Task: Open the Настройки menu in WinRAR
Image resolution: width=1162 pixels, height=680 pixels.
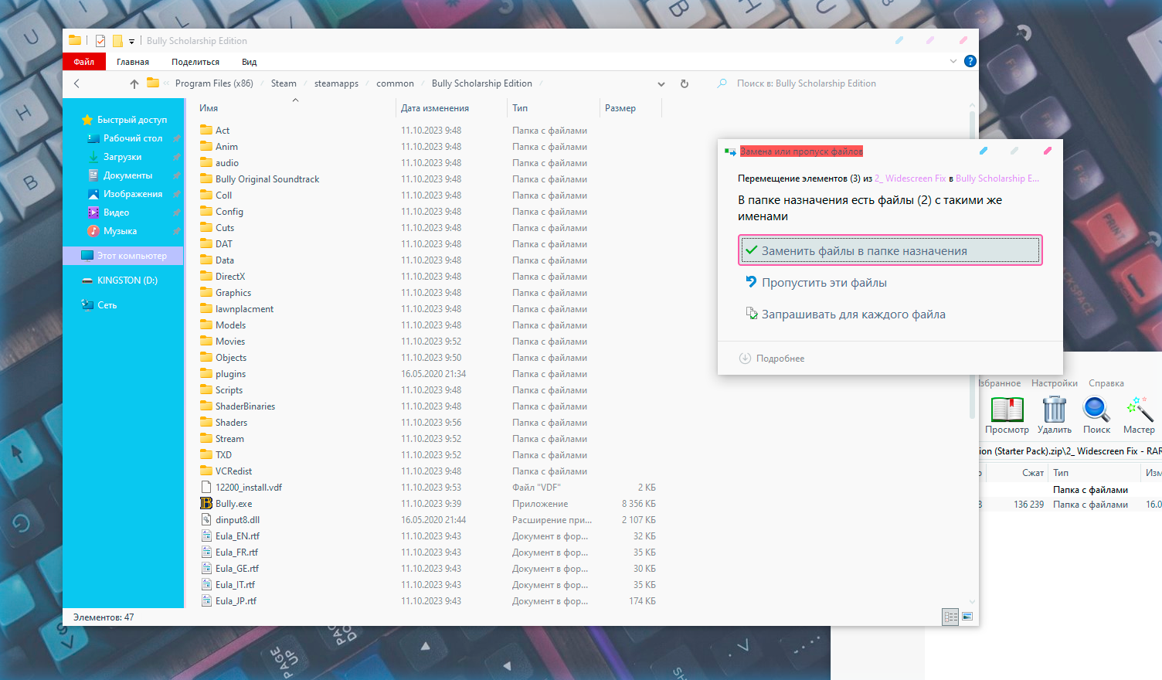Action: point(1055,383)
